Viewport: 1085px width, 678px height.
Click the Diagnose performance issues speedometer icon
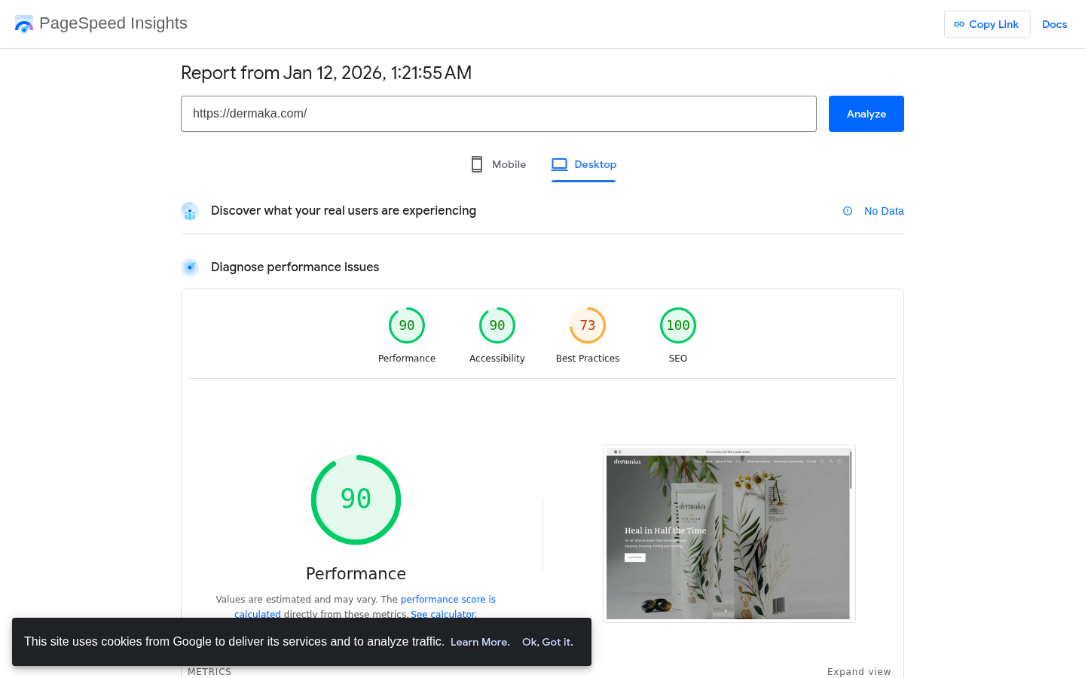click(x=189, y=267)
